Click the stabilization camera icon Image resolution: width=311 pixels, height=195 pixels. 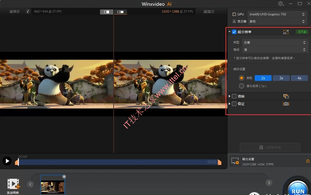286,104
